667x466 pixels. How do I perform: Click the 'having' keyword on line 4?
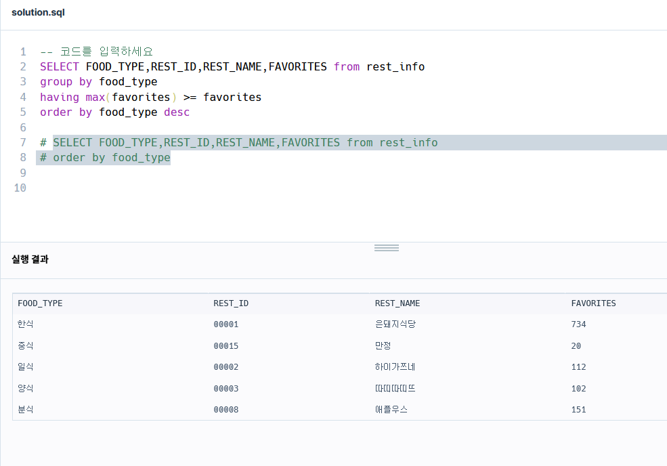pos(60,98)
